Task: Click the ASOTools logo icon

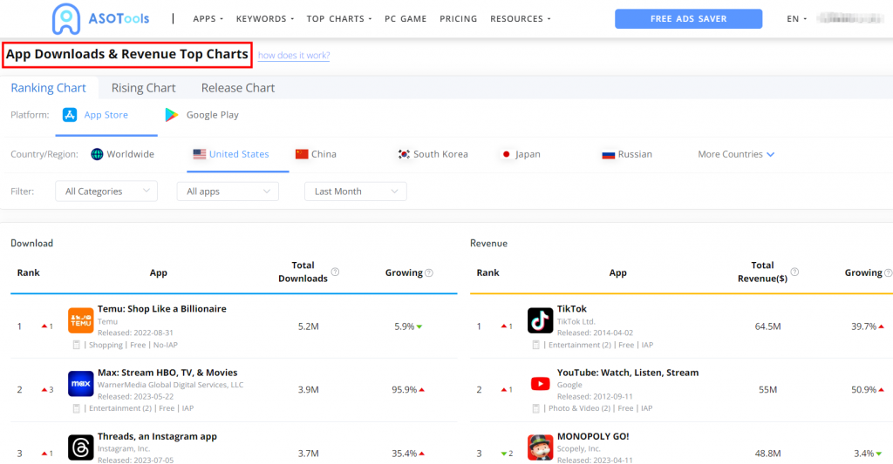Action: point(67,18)
